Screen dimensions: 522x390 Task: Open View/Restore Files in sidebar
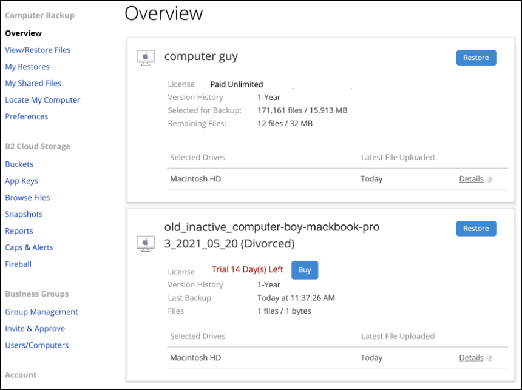[38, 50]
